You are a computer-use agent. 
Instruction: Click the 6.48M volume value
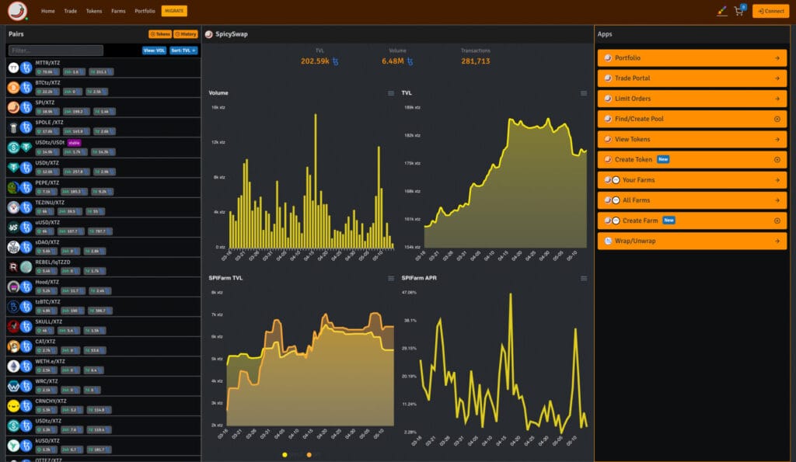click(x=393, y=61)
